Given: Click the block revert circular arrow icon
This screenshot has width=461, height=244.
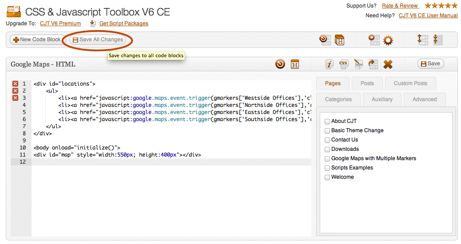Looking at the screenshot, I should pyautogui.click(x=280, y=64).
